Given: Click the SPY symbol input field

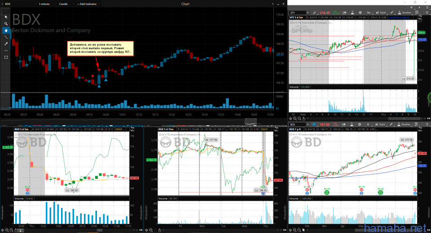Looking at the screenshot, I should [297, 13].
